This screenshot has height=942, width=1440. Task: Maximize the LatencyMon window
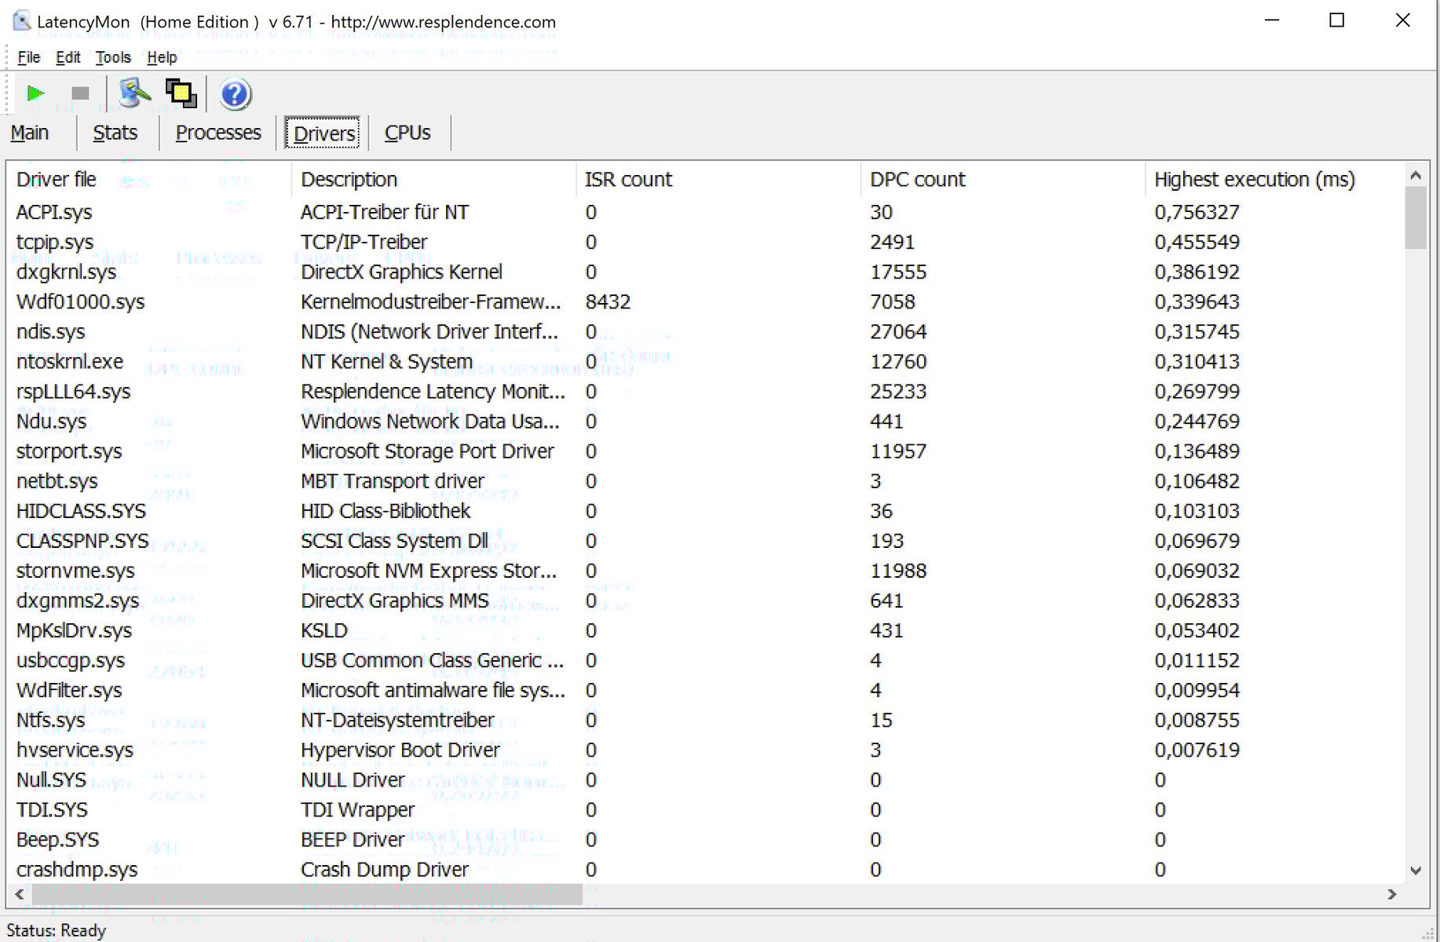[1336, 21]
